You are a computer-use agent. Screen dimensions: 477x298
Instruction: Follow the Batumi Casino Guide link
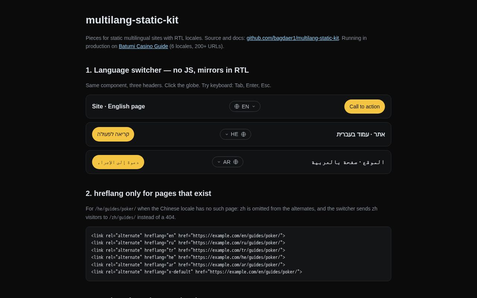click(x=143, y=46)
